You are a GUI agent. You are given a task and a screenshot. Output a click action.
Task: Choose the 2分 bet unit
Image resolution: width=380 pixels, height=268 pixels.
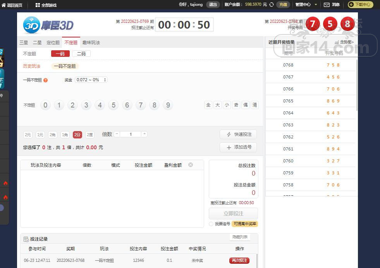77,135
